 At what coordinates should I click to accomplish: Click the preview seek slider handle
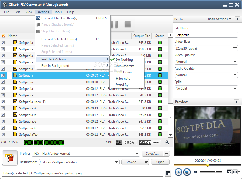(x=208, y=165)
